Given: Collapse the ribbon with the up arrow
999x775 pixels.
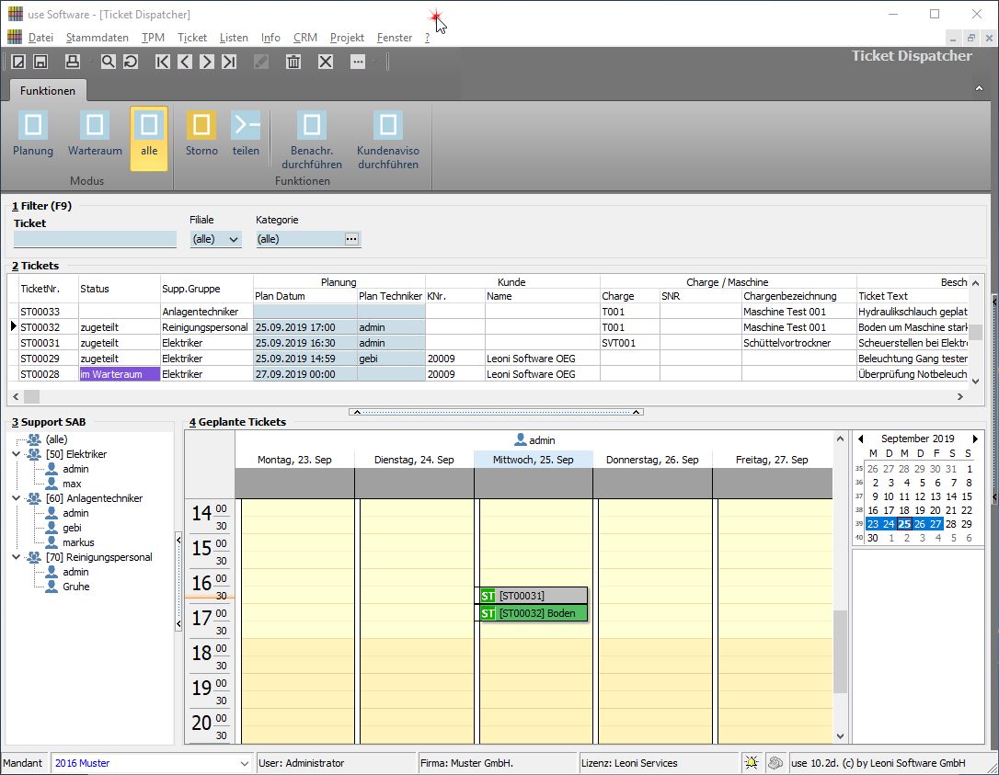Looking at the screenshot, I should 979,88.
